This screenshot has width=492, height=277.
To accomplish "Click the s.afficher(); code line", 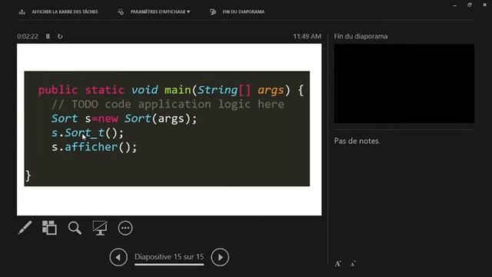I will pyautogui.click(x=94, y=147).
